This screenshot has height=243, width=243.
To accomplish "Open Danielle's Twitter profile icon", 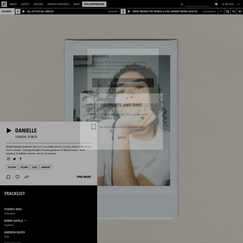I will [15, 159].
